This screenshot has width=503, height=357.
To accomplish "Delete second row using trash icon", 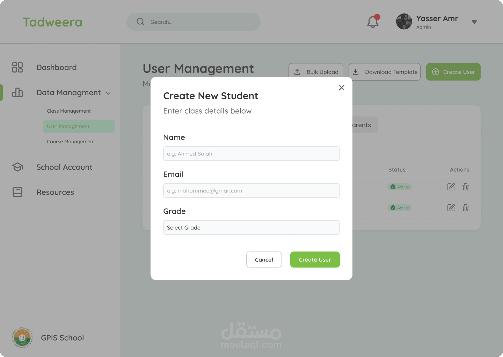I will click(x=466, y=208).
